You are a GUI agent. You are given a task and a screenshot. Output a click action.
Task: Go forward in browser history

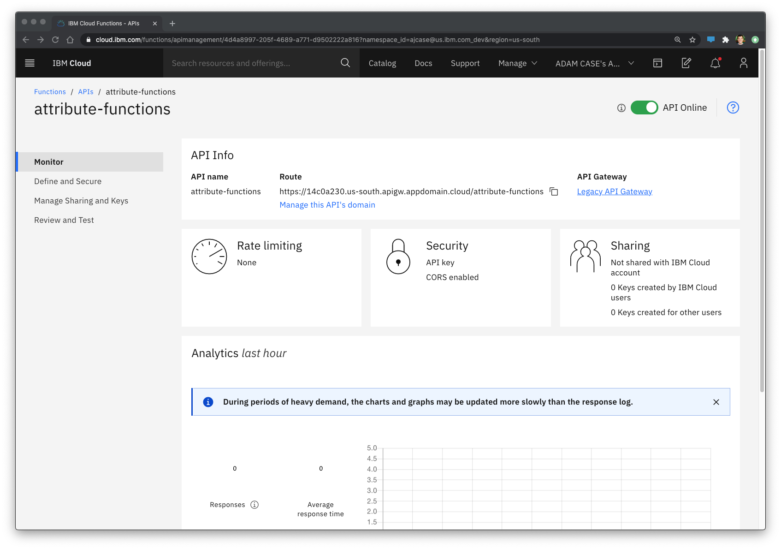41,40
